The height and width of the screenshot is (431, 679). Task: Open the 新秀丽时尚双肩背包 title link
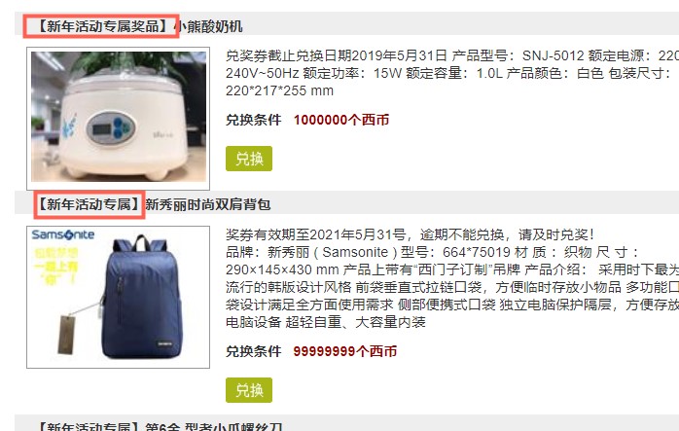(208, 204)
